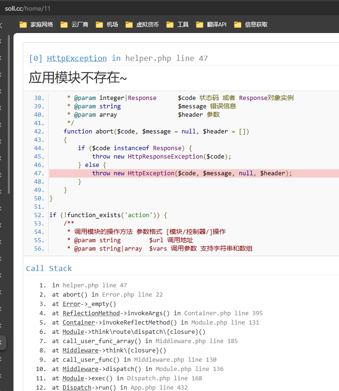Click the function abort code line 42

(156, 132)
